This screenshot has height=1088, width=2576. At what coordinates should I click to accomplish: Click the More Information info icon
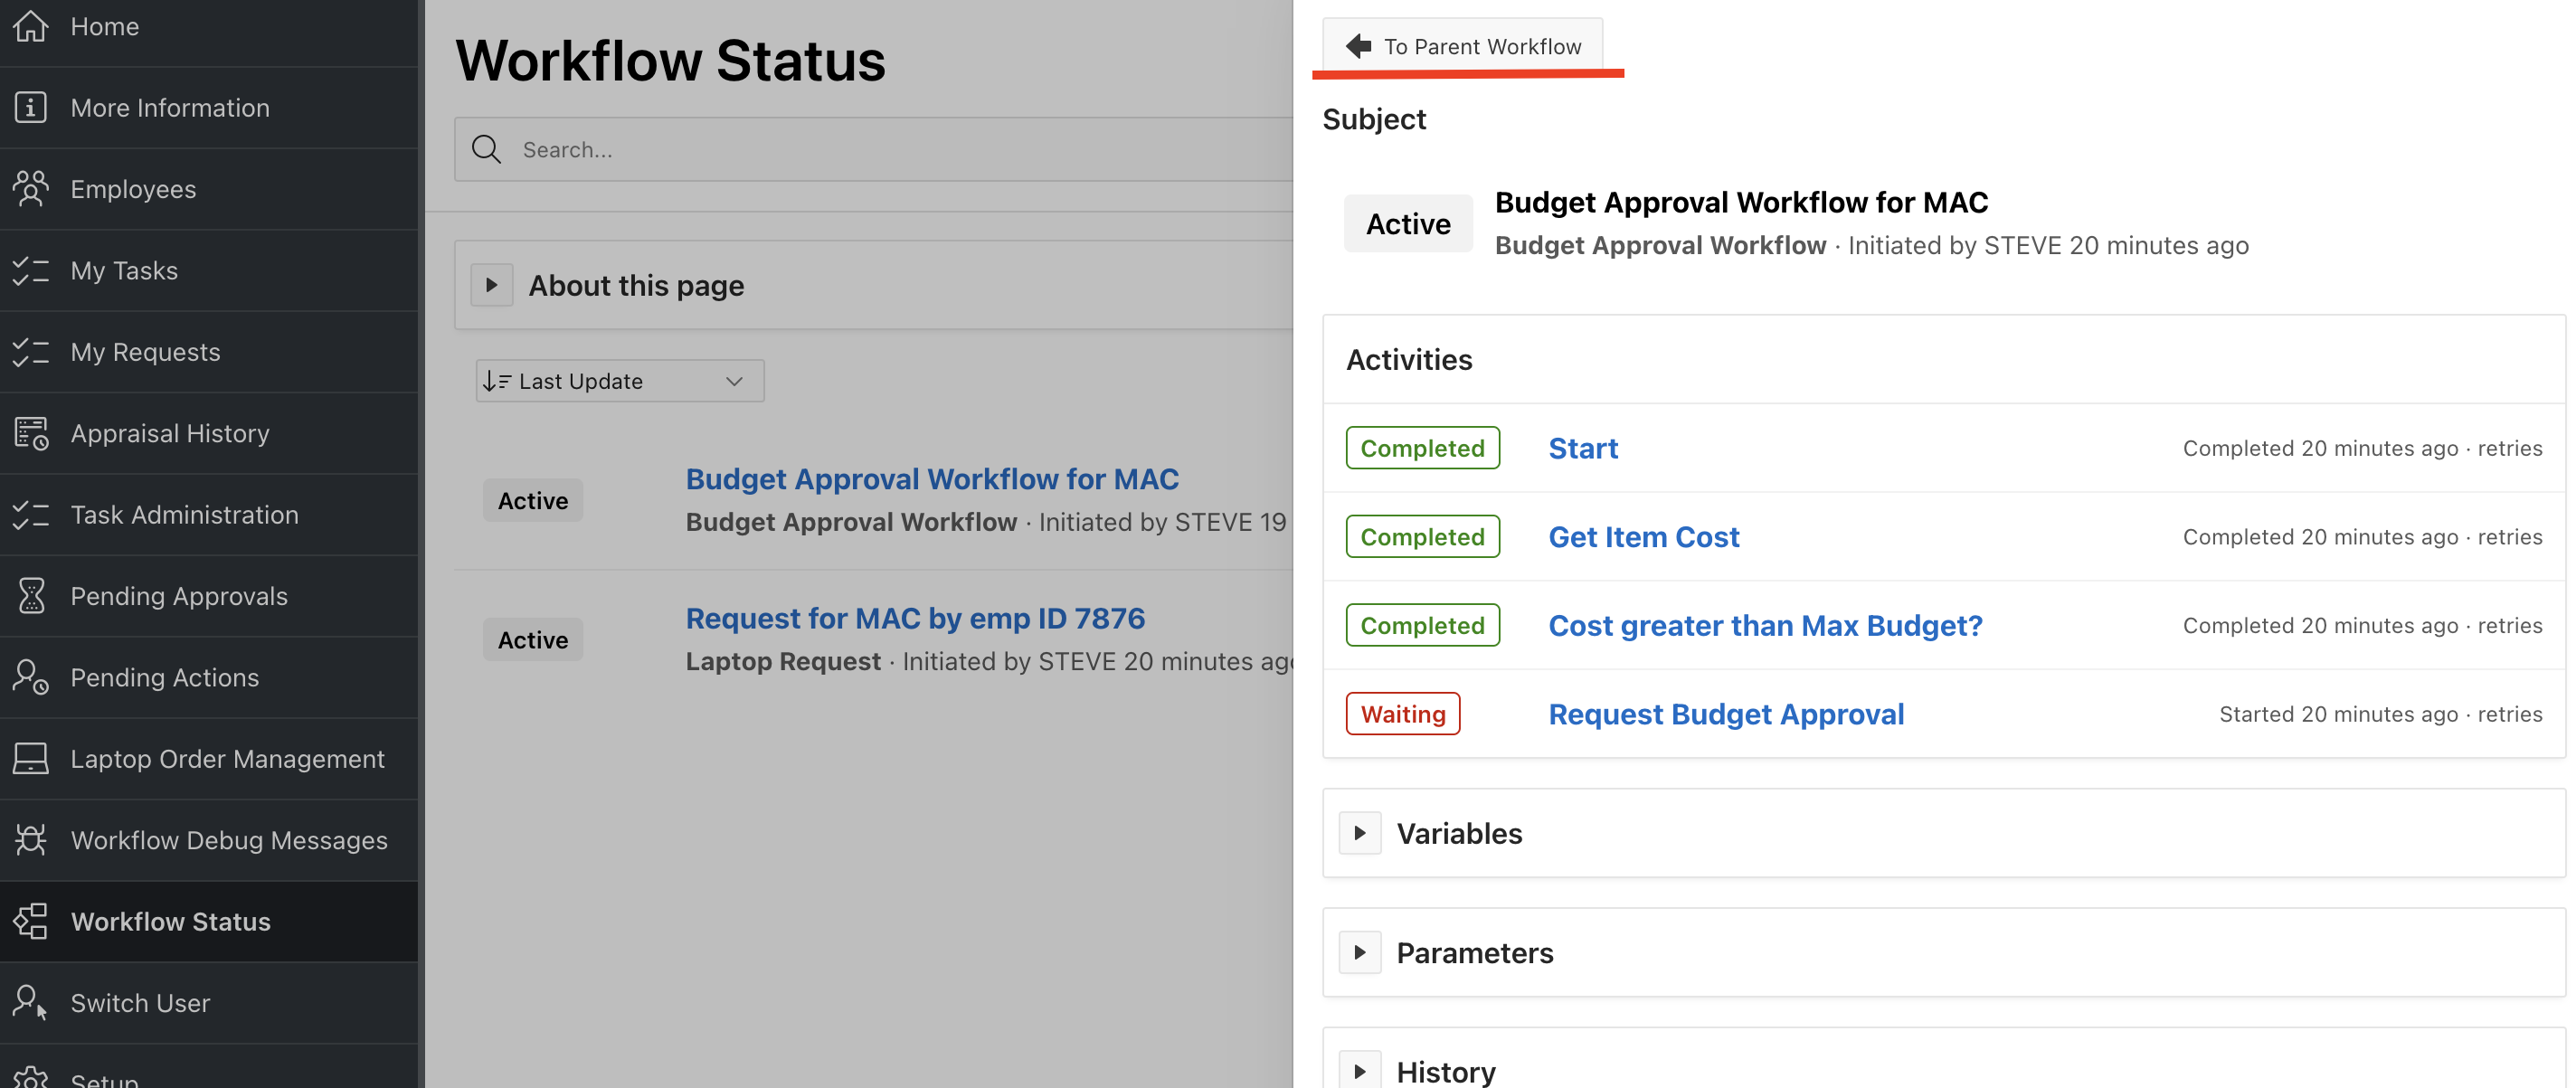pos(31,107)
